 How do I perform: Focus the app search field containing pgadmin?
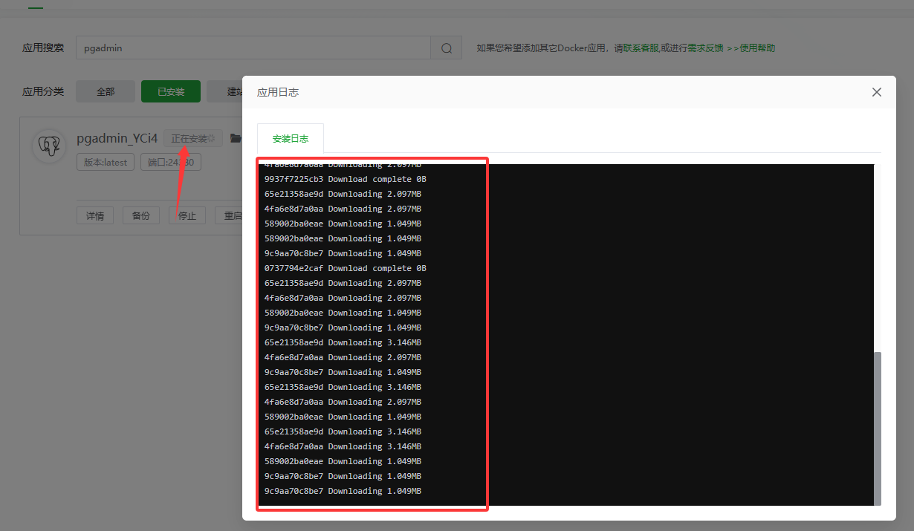[253, 48]
